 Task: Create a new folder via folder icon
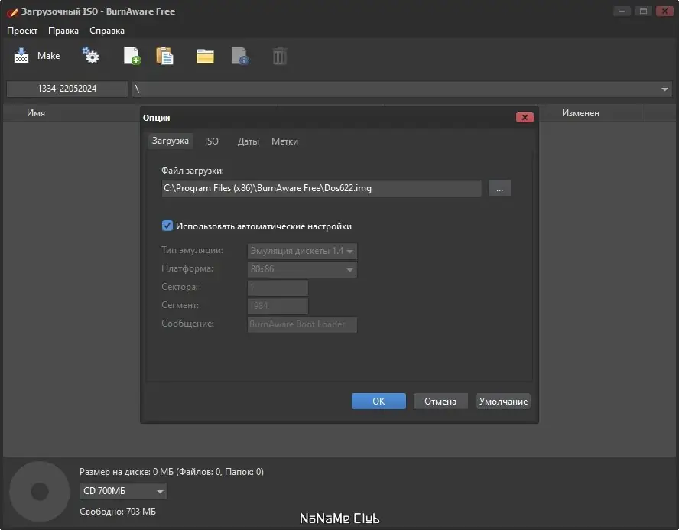coord(205,57)
